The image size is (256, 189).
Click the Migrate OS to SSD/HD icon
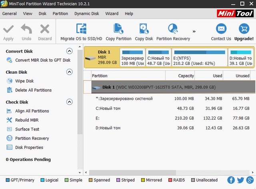pyautogui.click(x=81, y=29)
